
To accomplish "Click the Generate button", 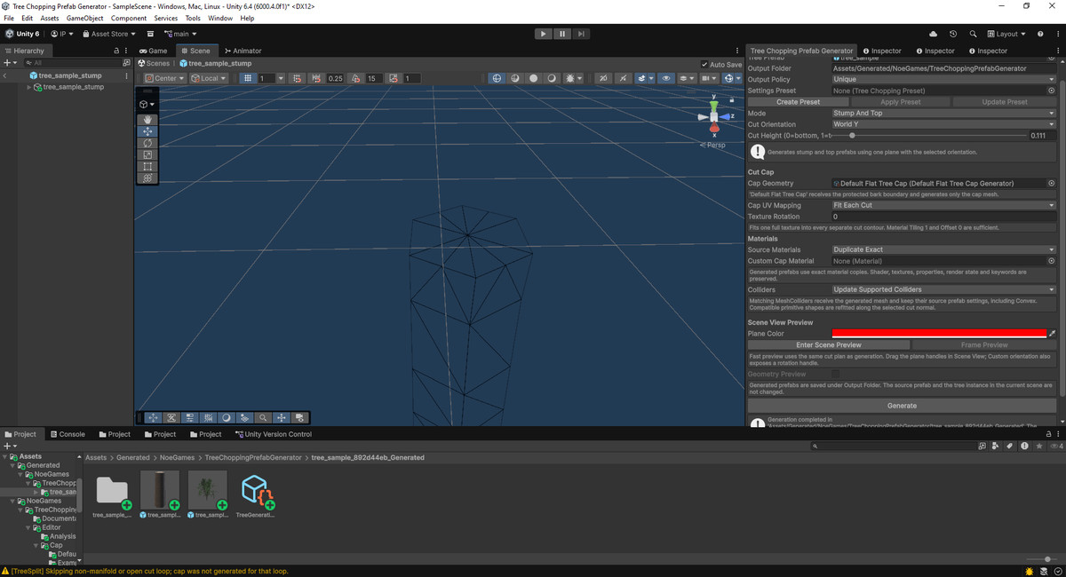I will [902, 406].
